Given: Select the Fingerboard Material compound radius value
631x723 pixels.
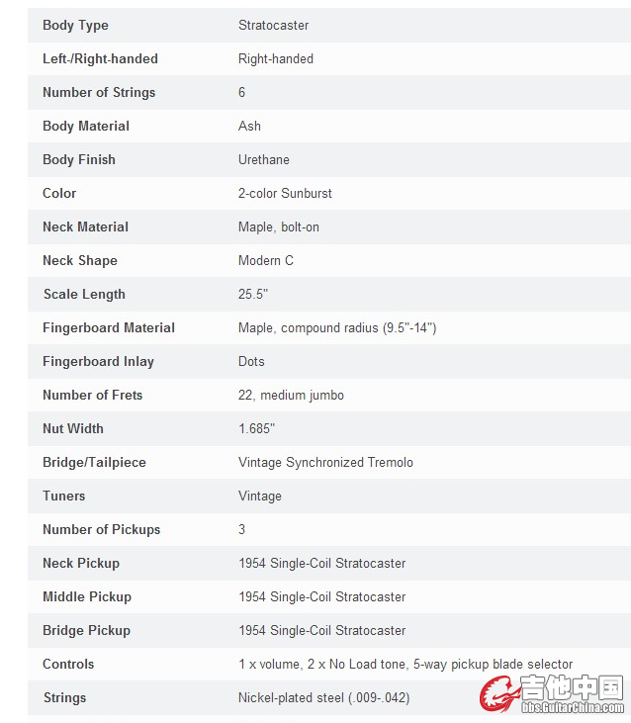Looking at the screenshot, I should [337, 327].
